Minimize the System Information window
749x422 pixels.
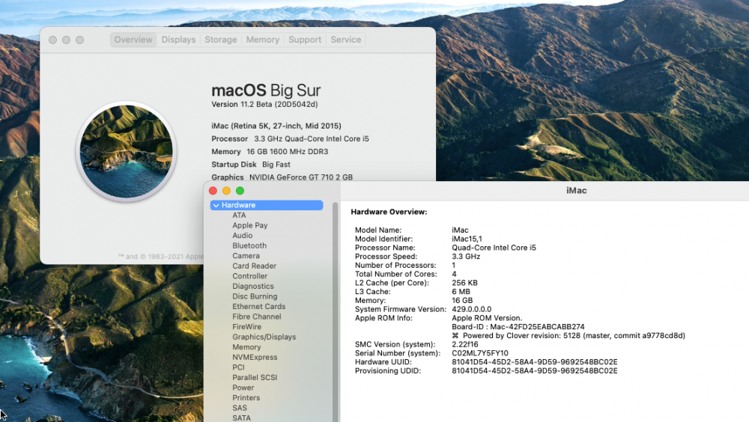tap(226, 191)
